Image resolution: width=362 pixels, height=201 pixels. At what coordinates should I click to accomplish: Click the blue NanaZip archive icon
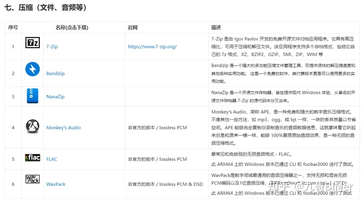pos(33,96)
